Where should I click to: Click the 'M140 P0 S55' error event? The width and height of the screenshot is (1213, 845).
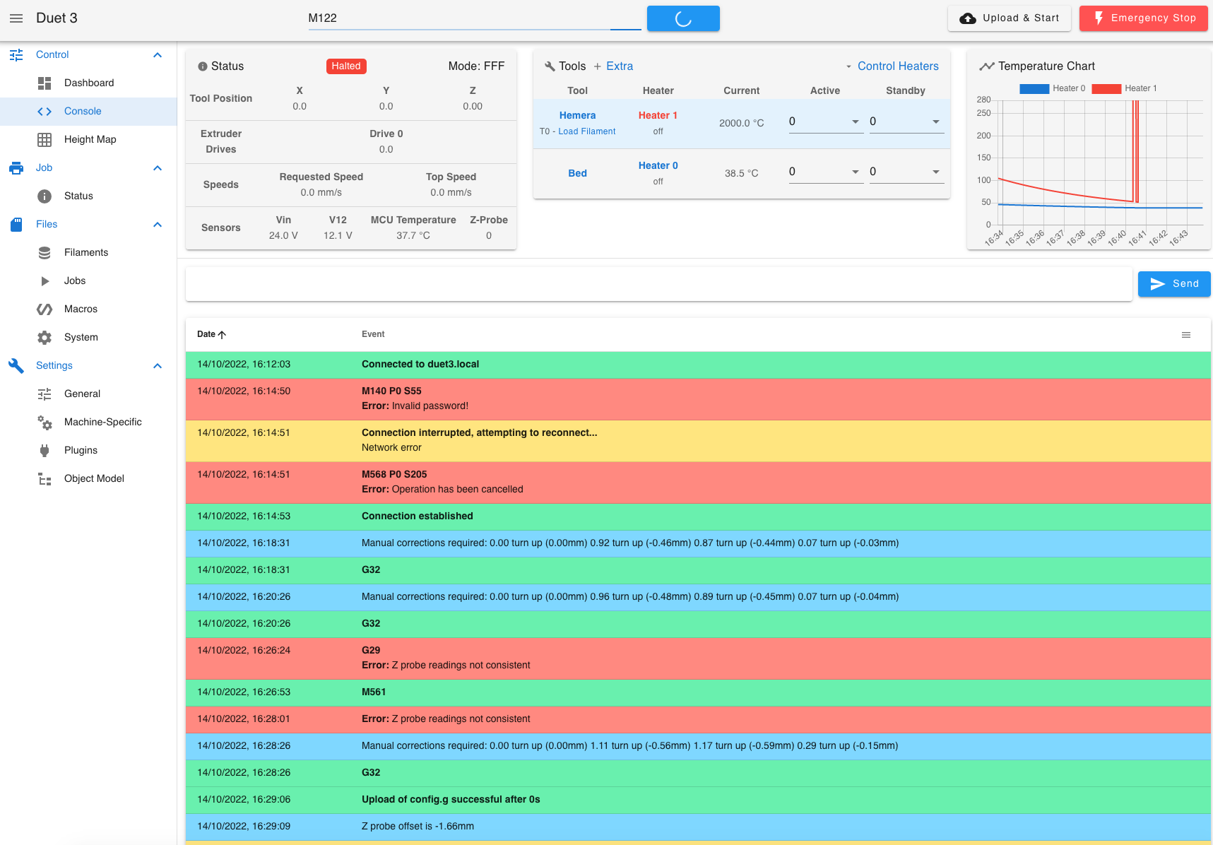point(698,399)
